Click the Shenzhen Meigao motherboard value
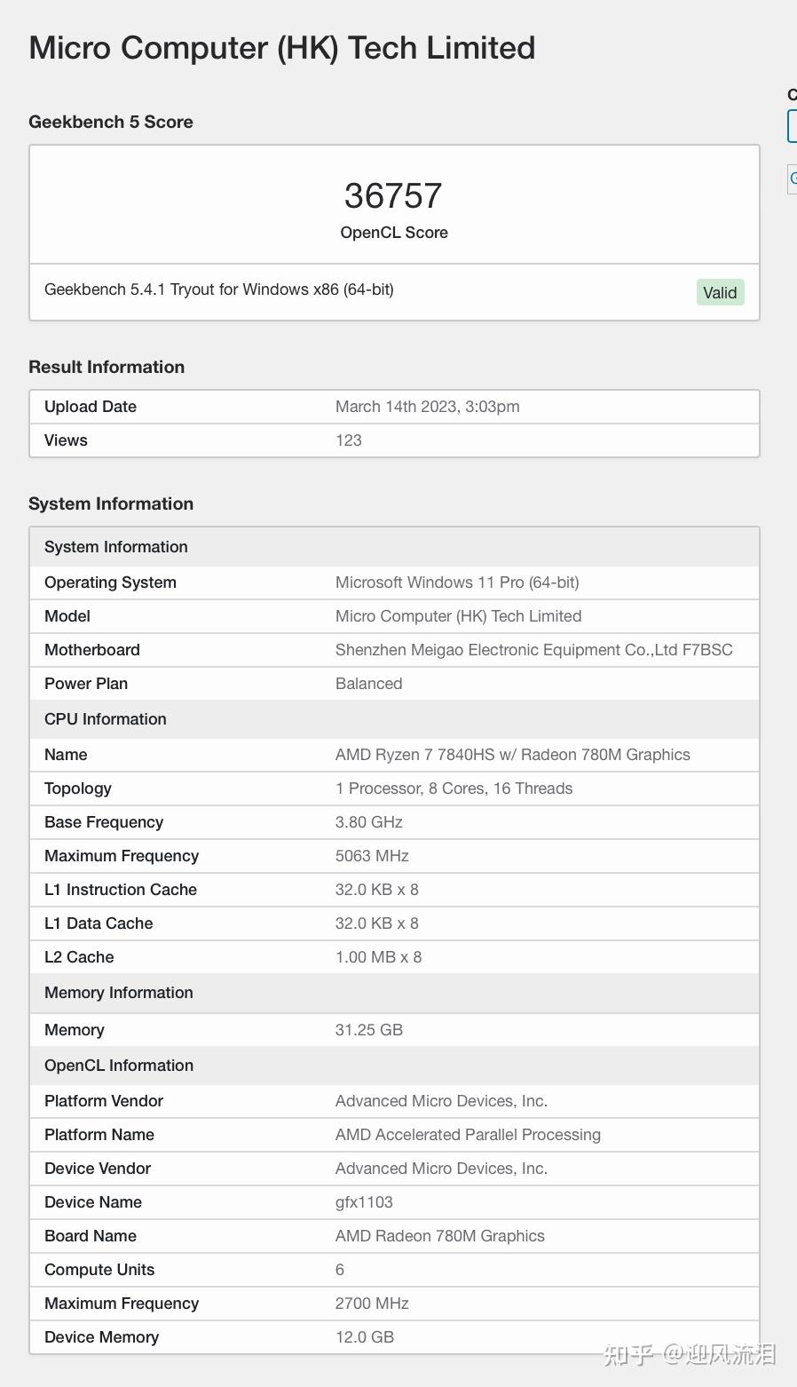Screen dimensions: 797x1387 533,650
